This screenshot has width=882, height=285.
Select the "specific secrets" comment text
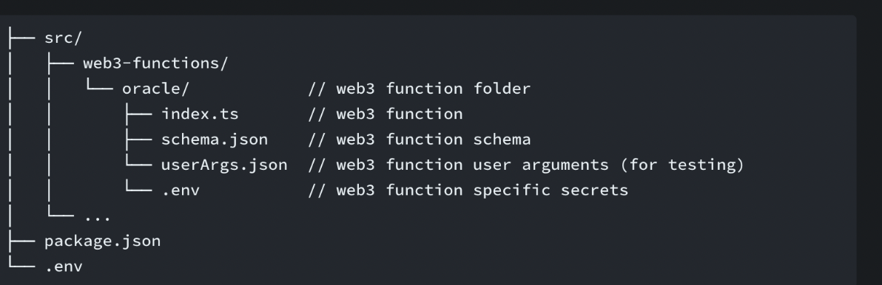[x=551, y=190]
